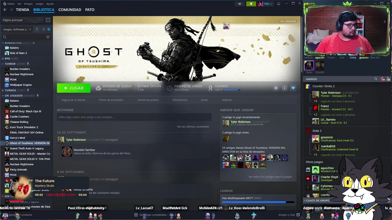The width and height of the screenshot is (392, 220).
Task: Expand the TURNOS collection
Action: (2, 90)
